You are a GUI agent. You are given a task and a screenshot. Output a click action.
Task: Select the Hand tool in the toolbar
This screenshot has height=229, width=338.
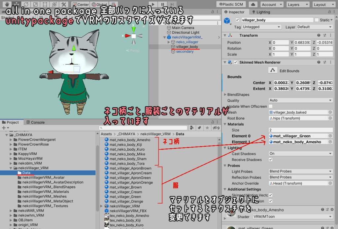point(7,4)
